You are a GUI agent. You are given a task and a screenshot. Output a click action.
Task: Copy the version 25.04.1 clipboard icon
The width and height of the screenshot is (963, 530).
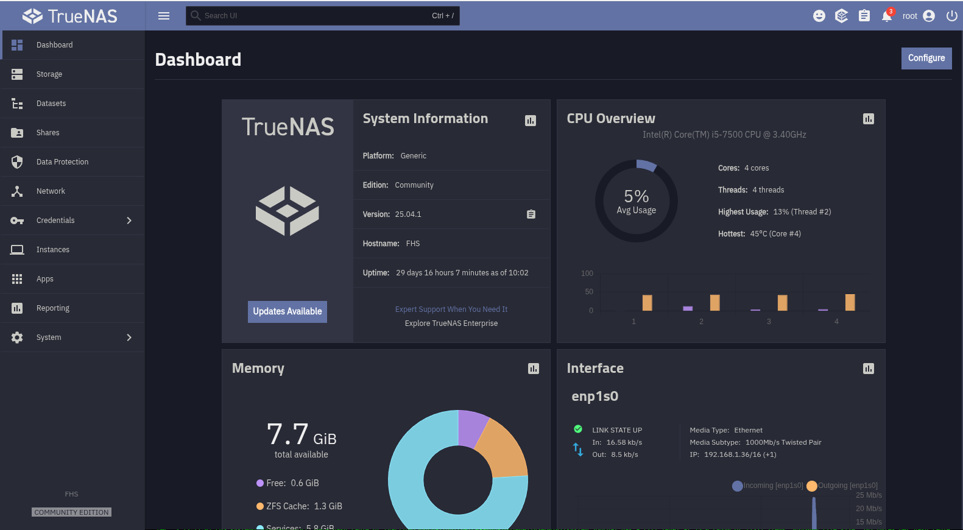[x=531, y=214]
